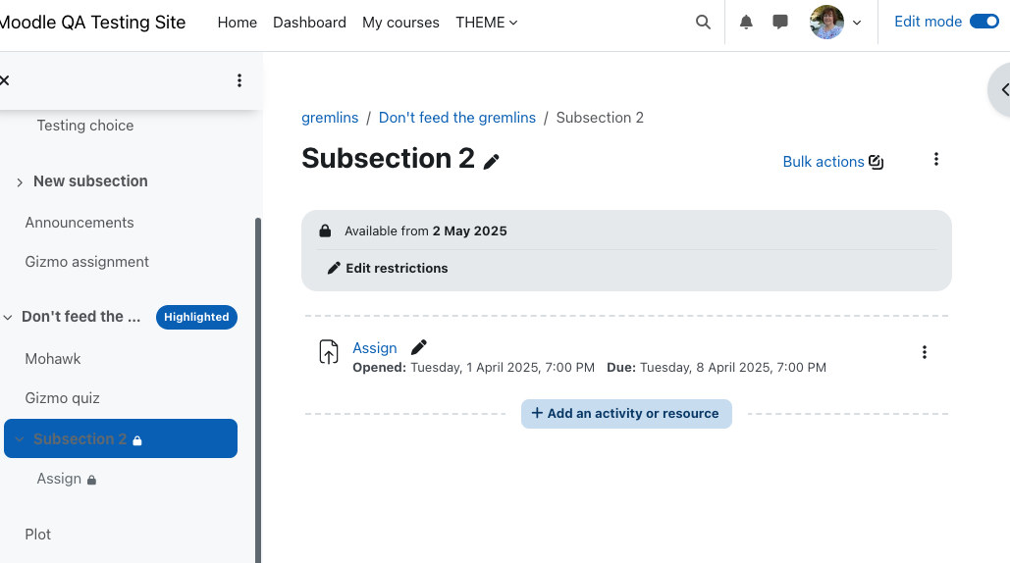Open the search magnifier icon
This screenshot has height=563, width=1010.
pos(703,23)
